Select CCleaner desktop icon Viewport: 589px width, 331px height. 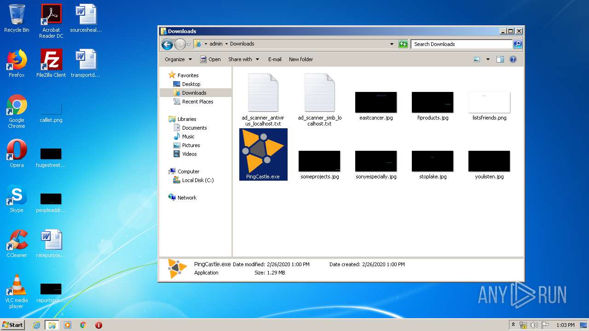click(x=17, y=244)
